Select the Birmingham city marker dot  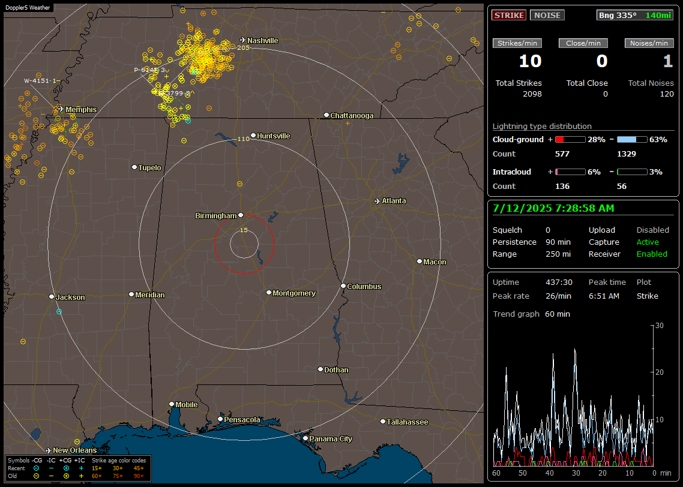tap(241, 215)
